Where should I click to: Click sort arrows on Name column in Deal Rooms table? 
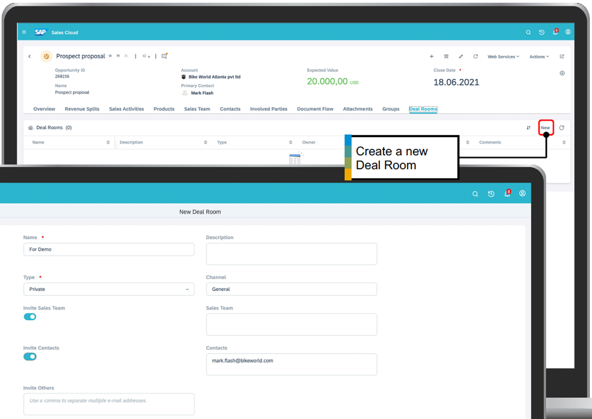108,142
